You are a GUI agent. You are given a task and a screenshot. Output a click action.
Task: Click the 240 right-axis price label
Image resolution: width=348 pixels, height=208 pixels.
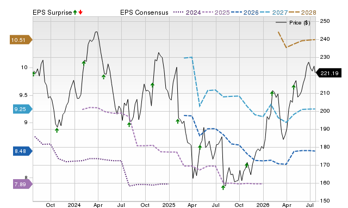325,39
